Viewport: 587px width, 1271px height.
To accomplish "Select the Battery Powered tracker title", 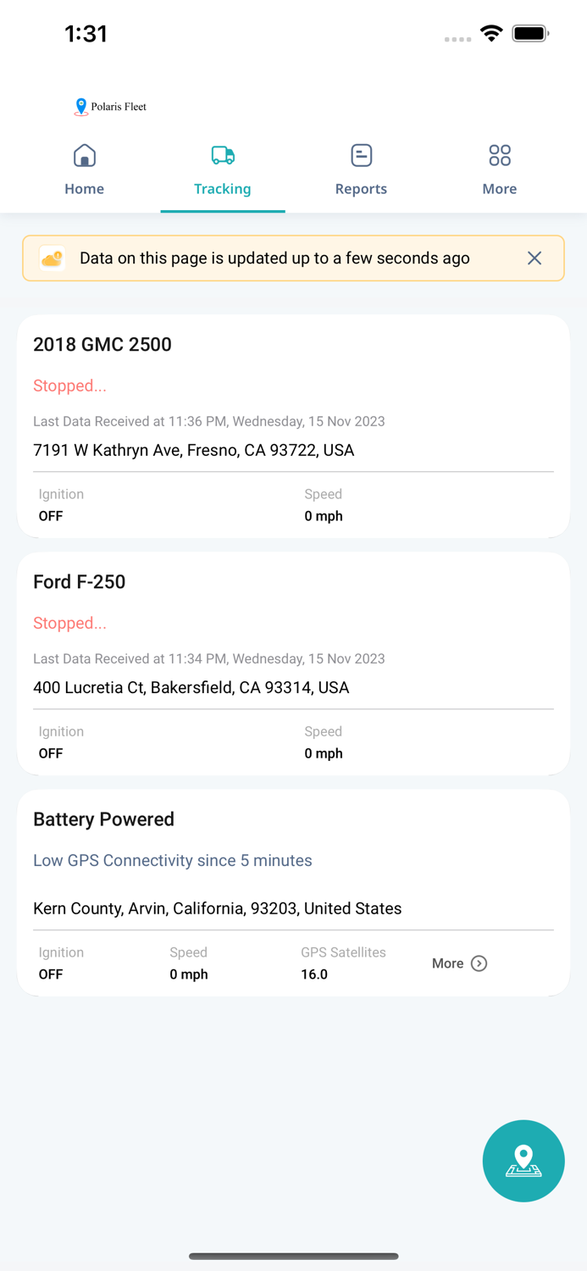I will tap(103, 819).
